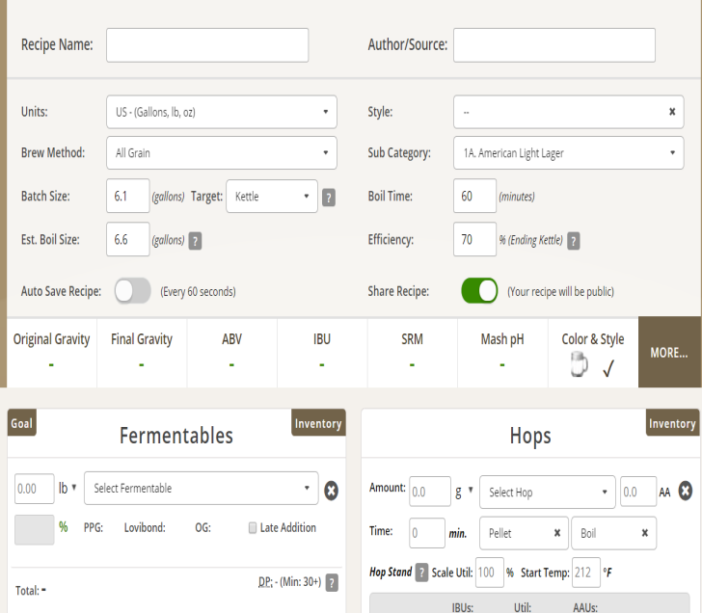Click the help icon next to Target
The image size is (702, 613).
click(x=329, y=198)
